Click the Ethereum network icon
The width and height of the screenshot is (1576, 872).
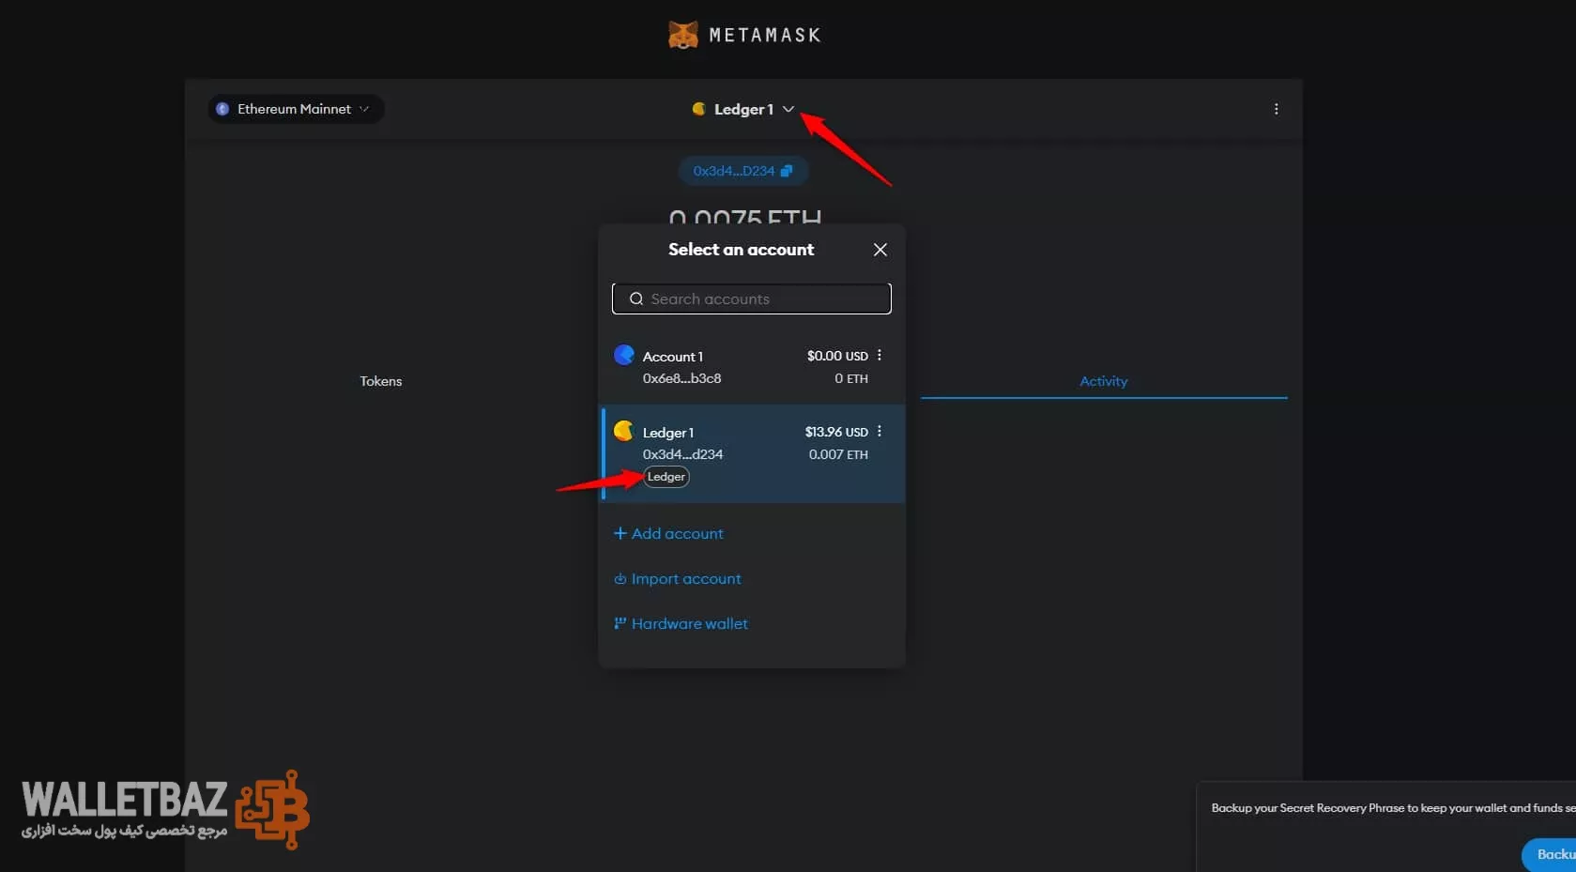[x=222, y=109]
